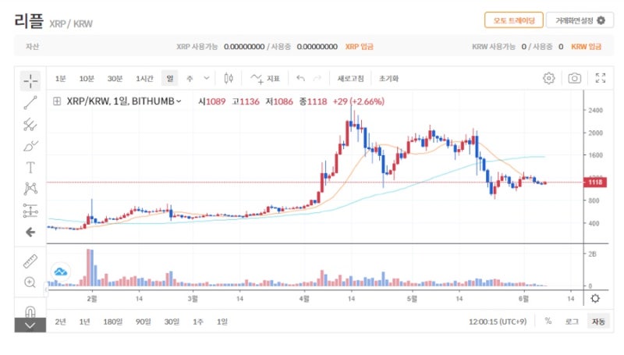The height and width of the screenshot is (355, 624).
Task: Click the 초기화 reset button
Action: [x=388, y=78]
